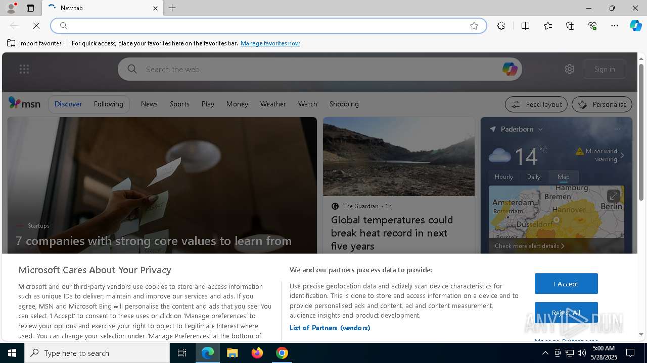Launch Google Chrome from the taskbar
The image size is (647, 363).
(282, 353)
